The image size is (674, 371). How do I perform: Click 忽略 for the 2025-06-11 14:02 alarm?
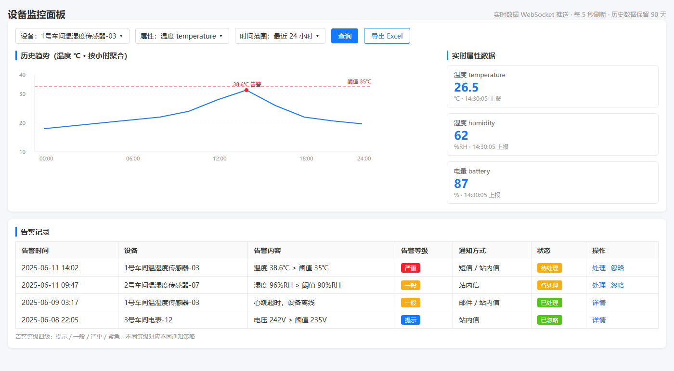coord(617,268)
